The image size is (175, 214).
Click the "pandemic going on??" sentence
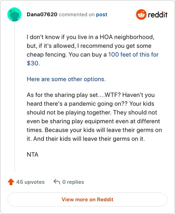(x=98, y=103)
